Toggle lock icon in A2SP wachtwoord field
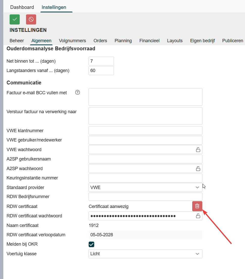This screenshot has width=245, height=279. coord(198,169)
